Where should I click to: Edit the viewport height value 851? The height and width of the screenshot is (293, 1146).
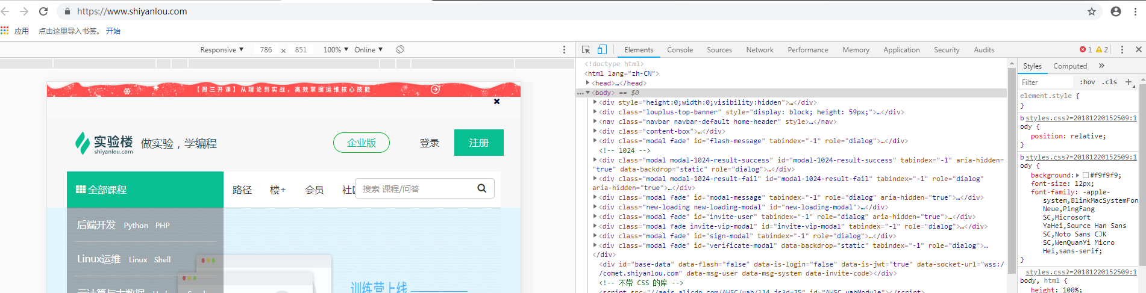(301, 50)
